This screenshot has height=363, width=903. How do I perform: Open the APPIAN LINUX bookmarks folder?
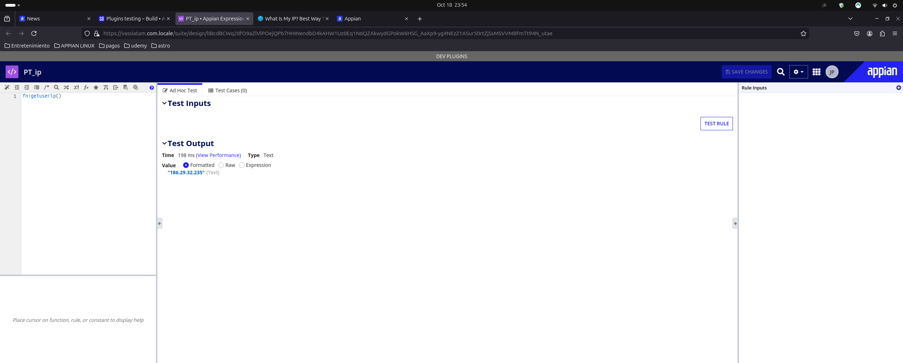(74, 46)
